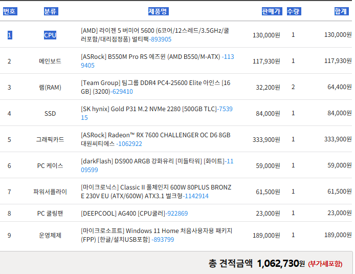The height and width of the screenshot is (274, 355).
Task: Click the 189,000원 Windows total
Action: tap(338, 235)
